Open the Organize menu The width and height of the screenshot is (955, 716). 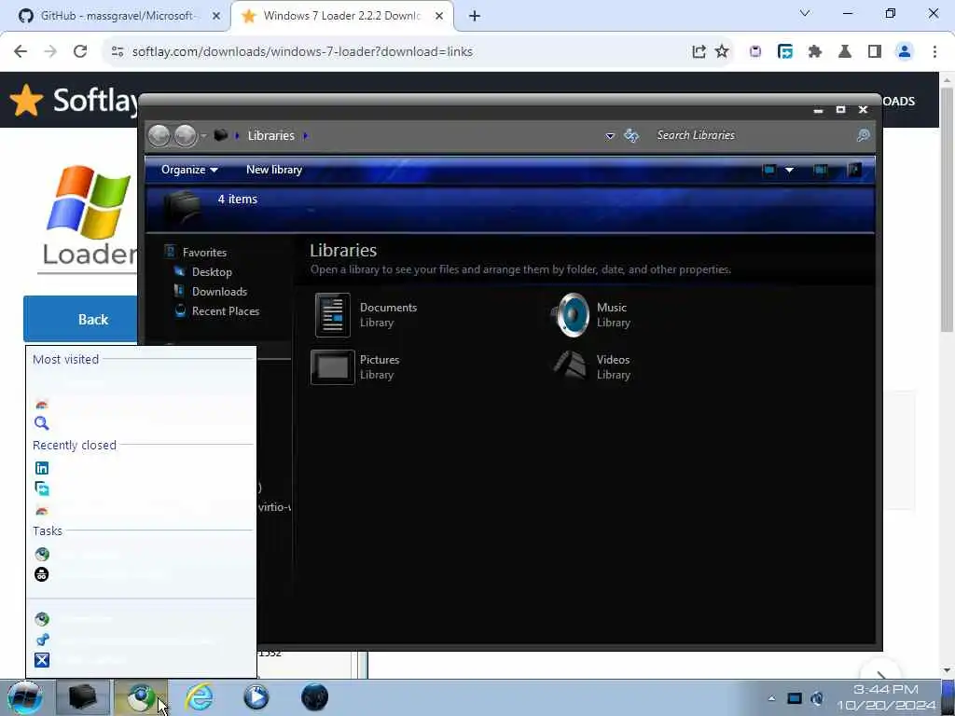(189, 170)
